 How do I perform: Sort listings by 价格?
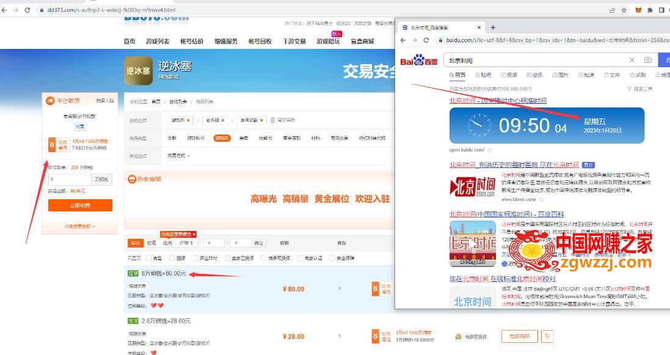[186, 243]
